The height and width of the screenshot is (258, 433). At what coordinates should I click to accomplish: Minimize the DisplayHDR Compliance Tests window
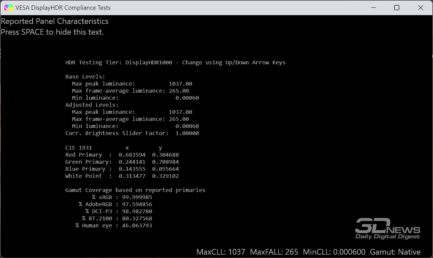tap(373, 7)
